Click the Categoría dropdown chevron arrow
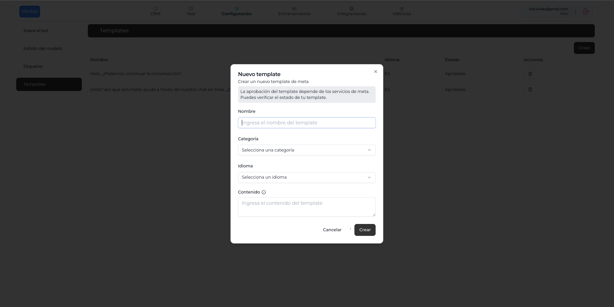Screen dimensions: 614x307 point(369,150)
